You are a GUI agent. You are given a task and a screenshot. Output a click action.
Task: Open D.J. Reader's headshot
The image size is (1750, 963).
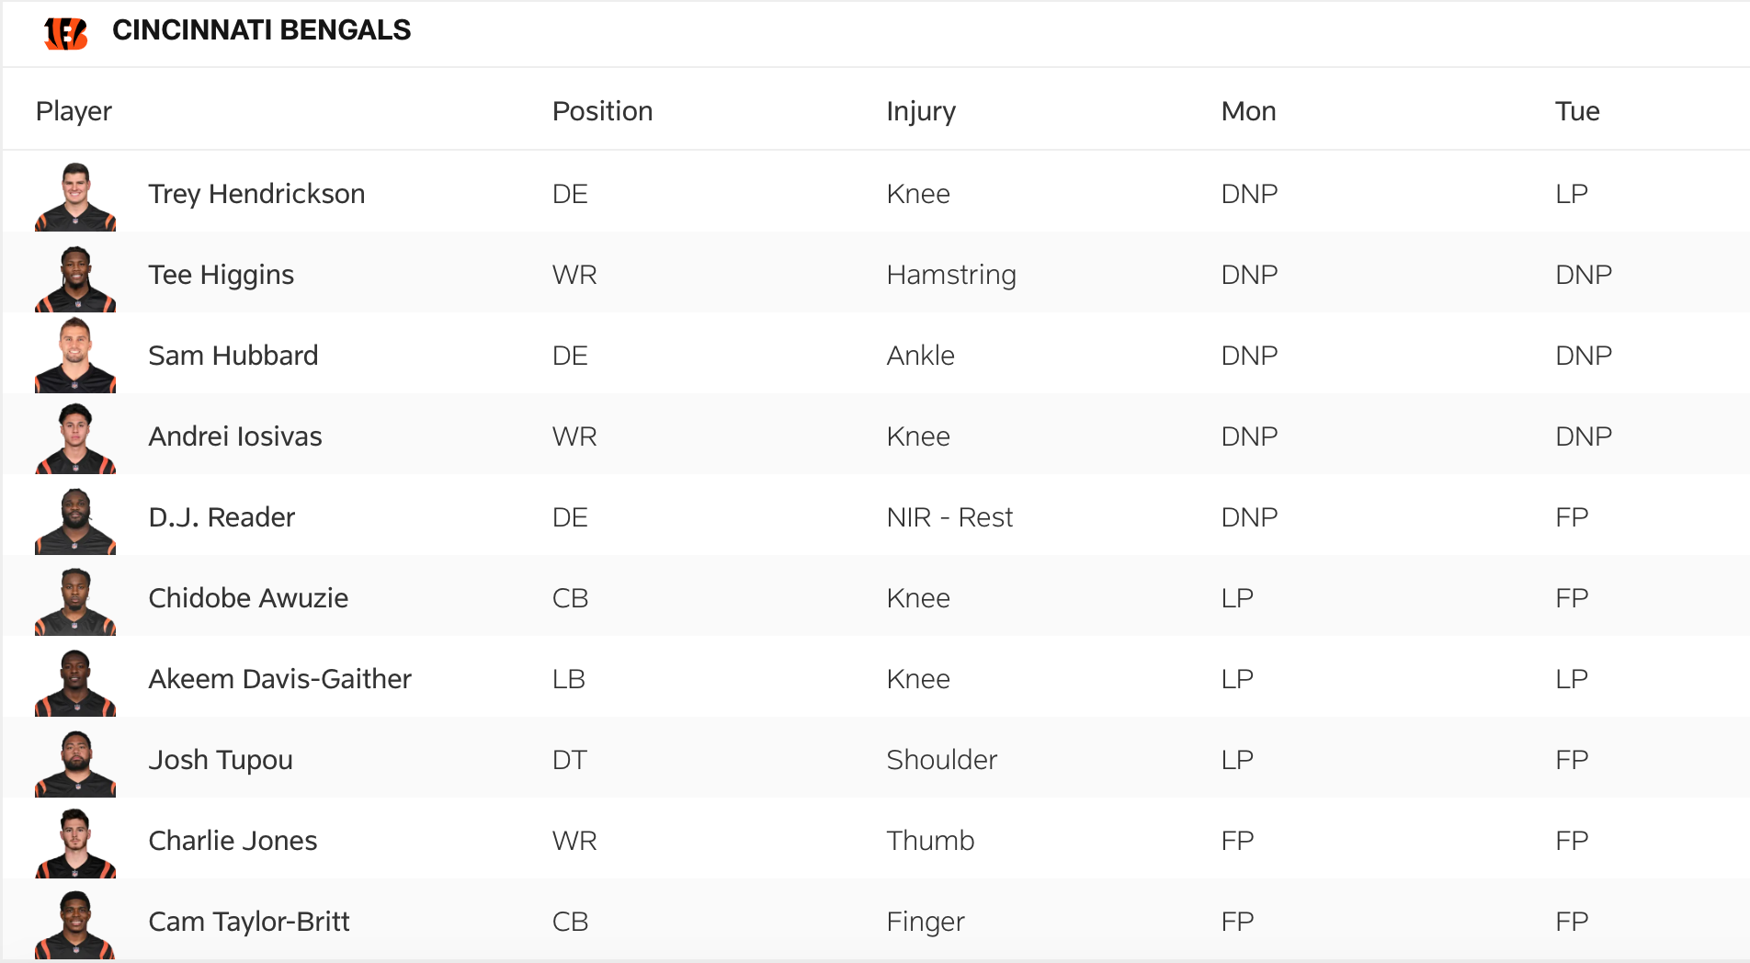(x=75, y=520)
